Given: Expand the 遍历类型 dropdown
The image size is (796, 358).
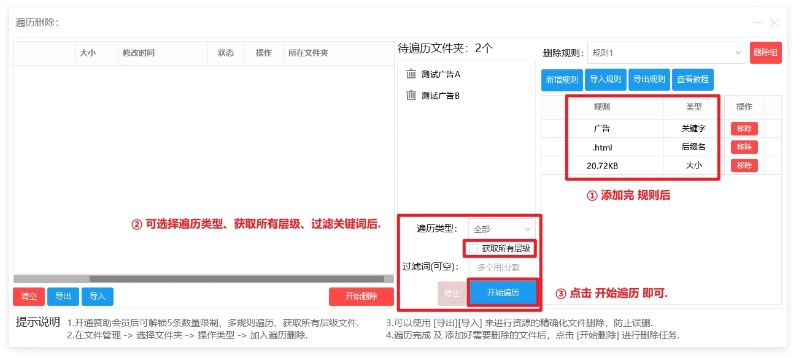Looking at the screenshot, I should 501,229.
